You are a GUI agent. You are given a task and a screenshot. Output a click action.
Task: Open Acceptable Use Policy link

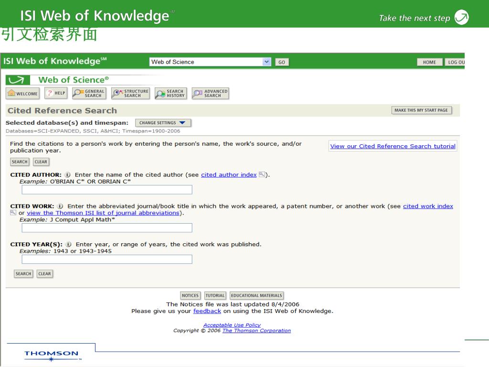point(232,325)
